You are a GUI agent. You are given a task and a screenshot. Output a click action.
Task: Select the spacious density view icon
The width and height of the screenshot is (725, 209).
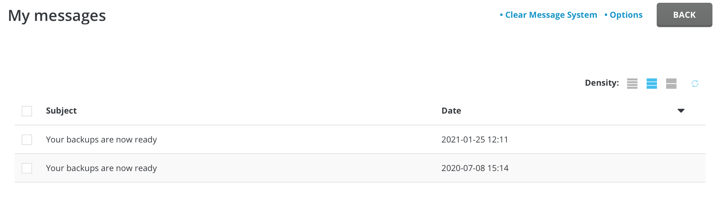tap(671, 84)
